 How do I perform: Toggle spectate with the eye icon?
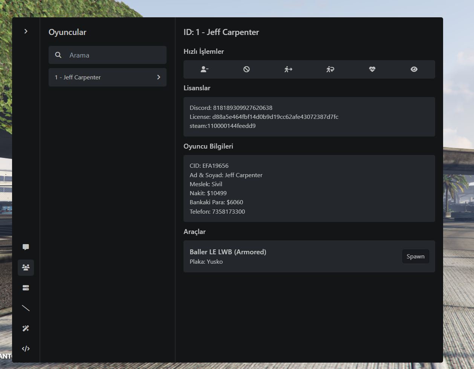[414, 69]
